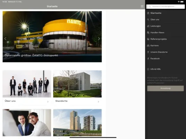This screenshot has width=186, height=139.
Task: Click the Info & Hilfe info icon
Action: pos(148,69)
